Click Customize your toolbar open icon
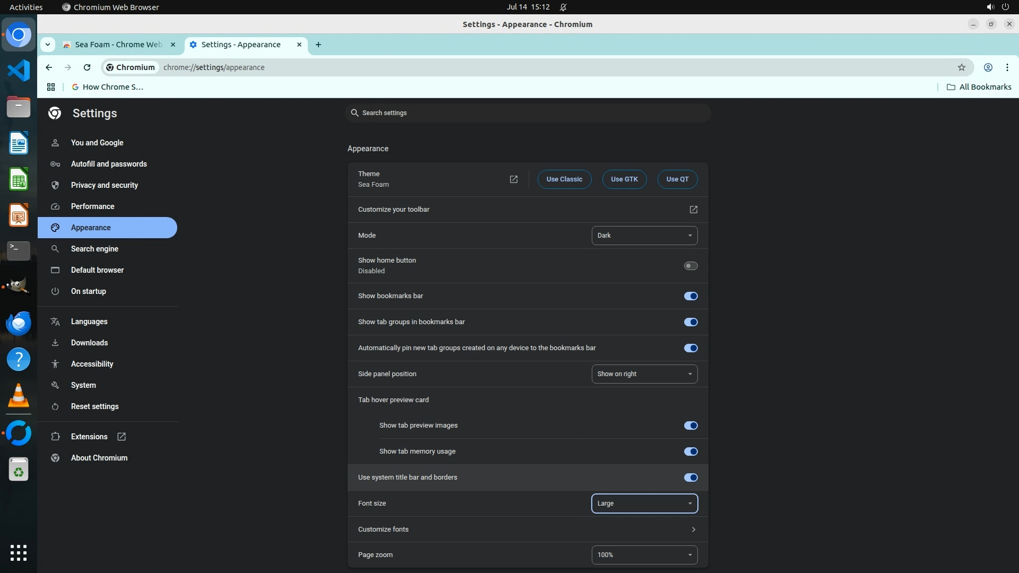 693,210
